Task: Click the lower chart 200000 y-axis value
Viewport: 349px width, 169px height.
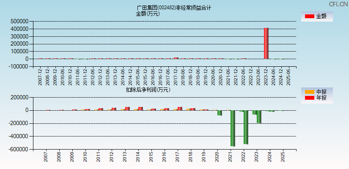Action: (x=19, y=98)
